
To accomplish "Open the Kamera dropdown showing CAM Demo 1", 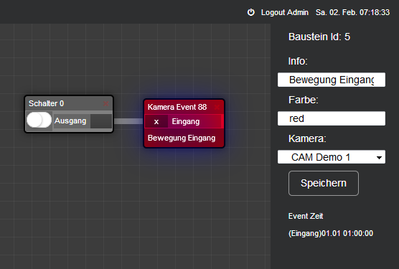I will click(332, 157).
